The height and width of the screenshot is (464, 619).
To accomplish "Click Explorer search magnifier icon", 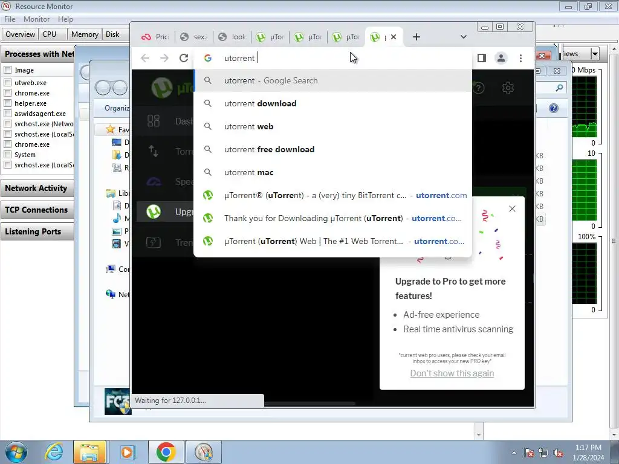I will tap(559, 88).
